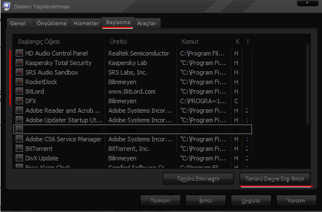Apply changes with Uygula button
This screenshot has width=322, height=212.
[x=251, y=200]
